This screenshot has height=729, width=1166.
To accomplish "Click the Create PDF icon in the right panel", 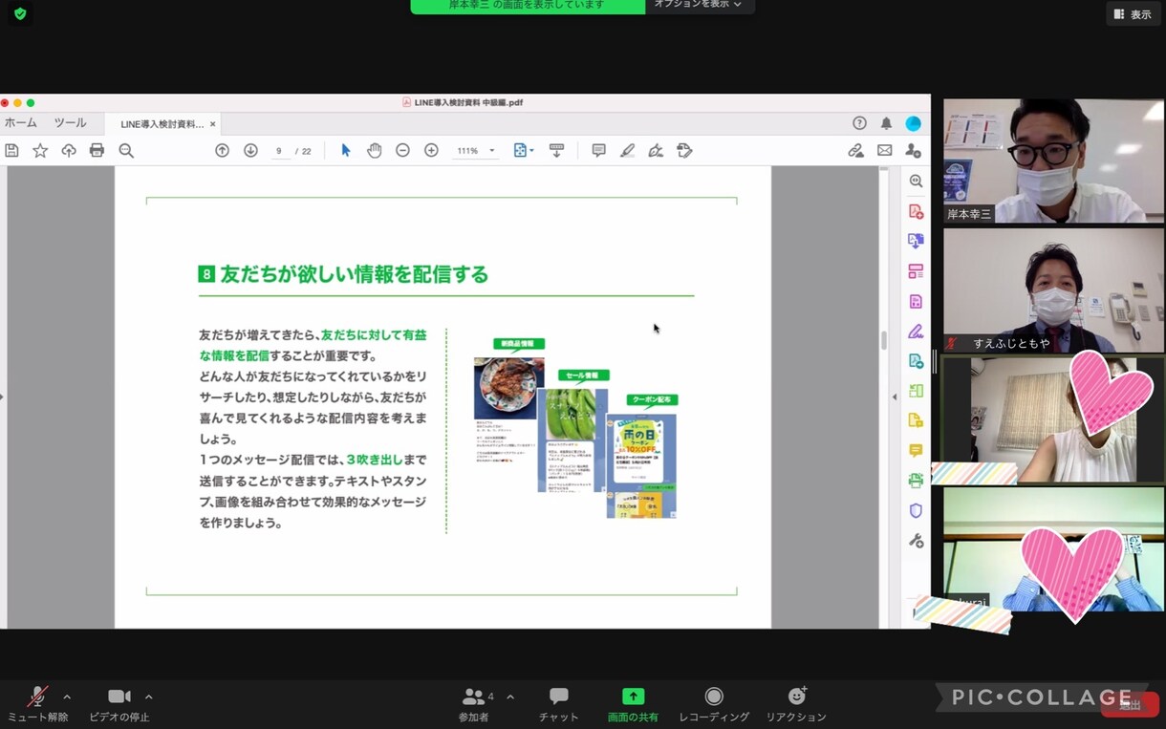I will pyautogui.click(x=916, y=211).
